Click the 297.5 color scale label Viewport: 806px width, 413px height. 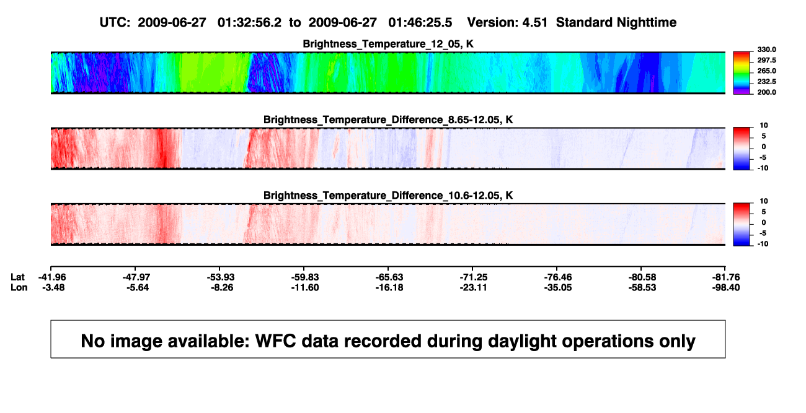click(766, 60)
